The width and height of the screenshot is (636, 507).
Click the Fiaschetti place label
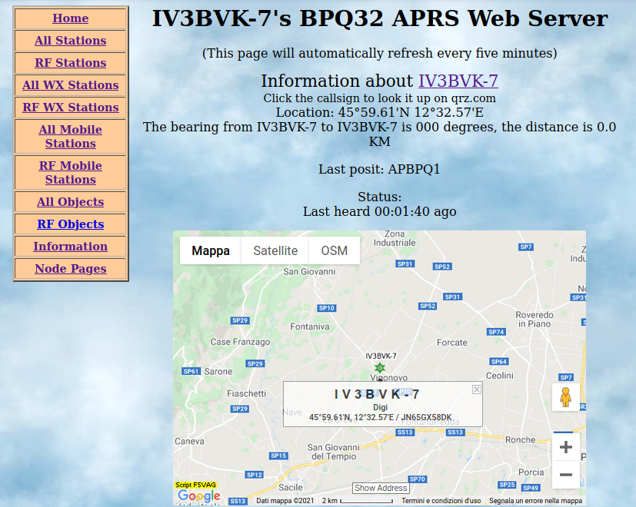[x=247, y=393]
